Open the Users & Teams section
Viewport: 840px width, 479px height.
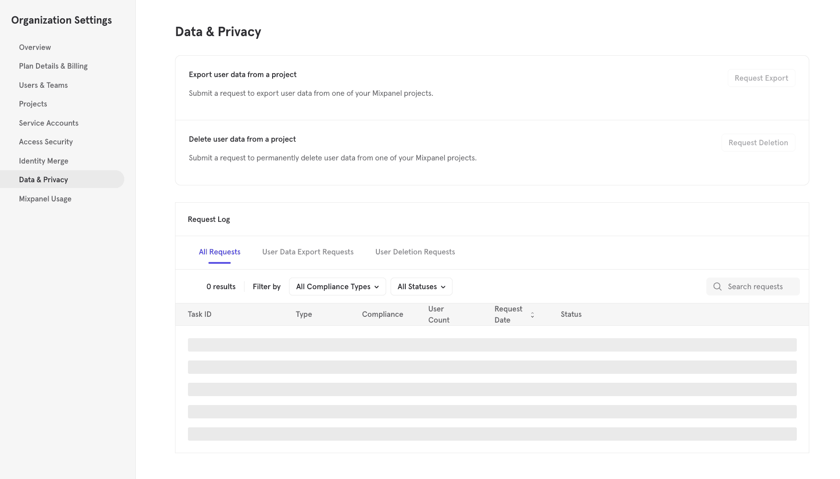pos(43,85)
